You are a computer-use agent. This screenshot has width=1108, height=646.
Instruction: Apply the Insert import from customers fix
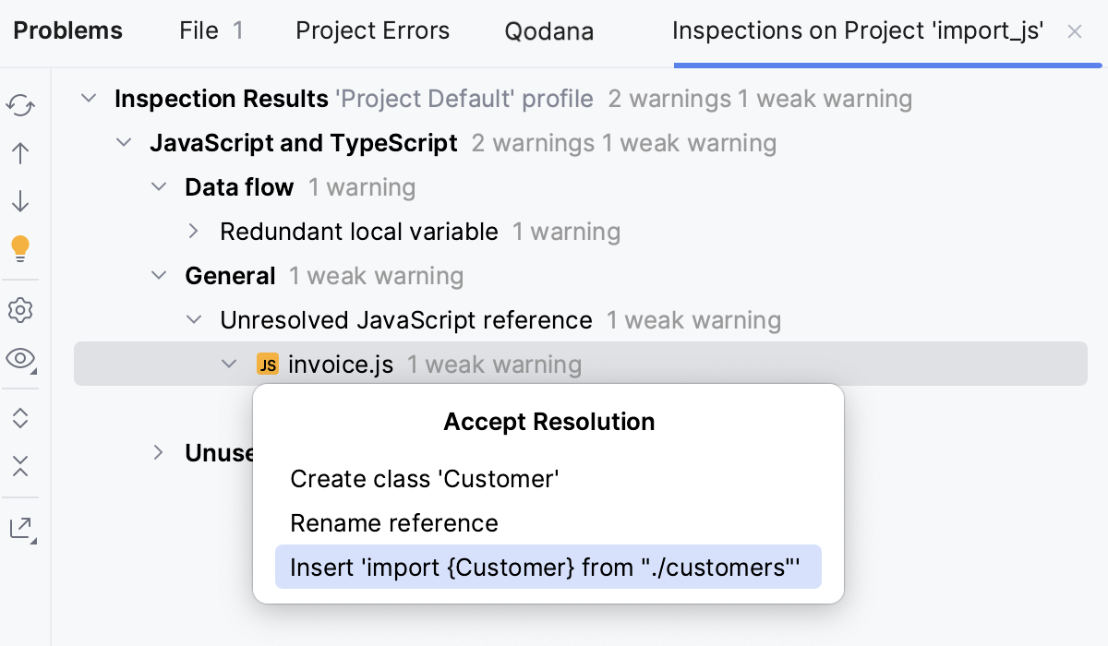click(x=548, y=567)
